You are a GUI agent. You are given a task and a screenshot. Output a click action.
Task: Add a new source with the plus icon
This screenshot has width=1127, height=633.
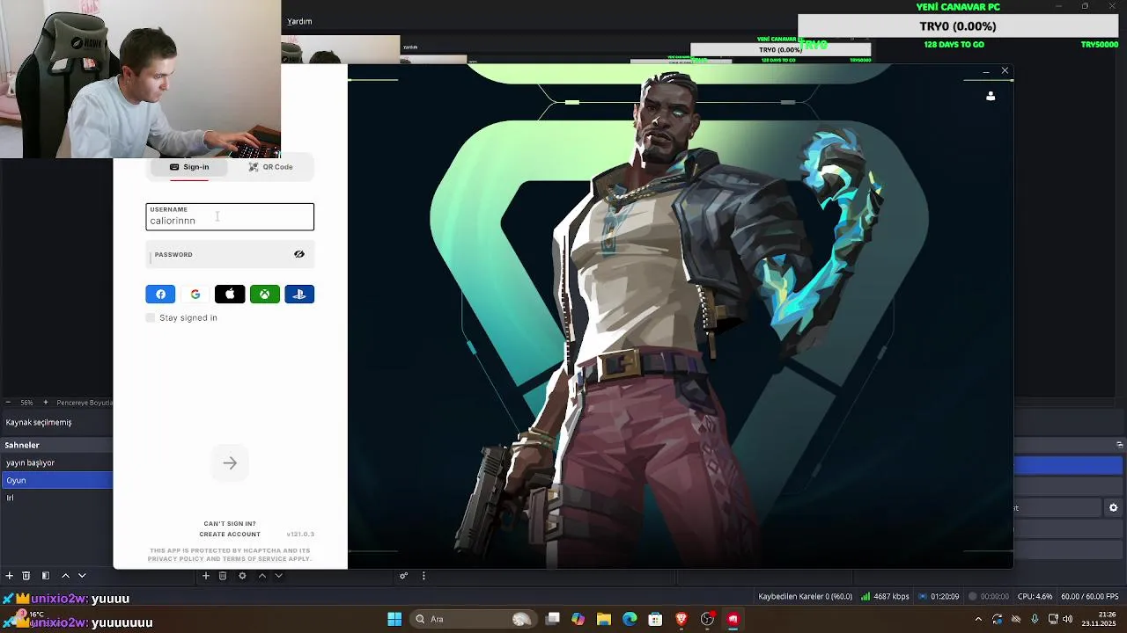[206, 576]
